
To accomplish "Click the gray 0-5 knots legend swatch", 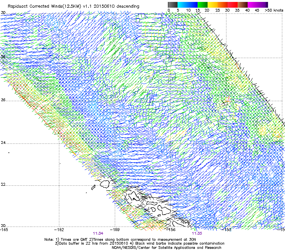I will click(173, 5).
